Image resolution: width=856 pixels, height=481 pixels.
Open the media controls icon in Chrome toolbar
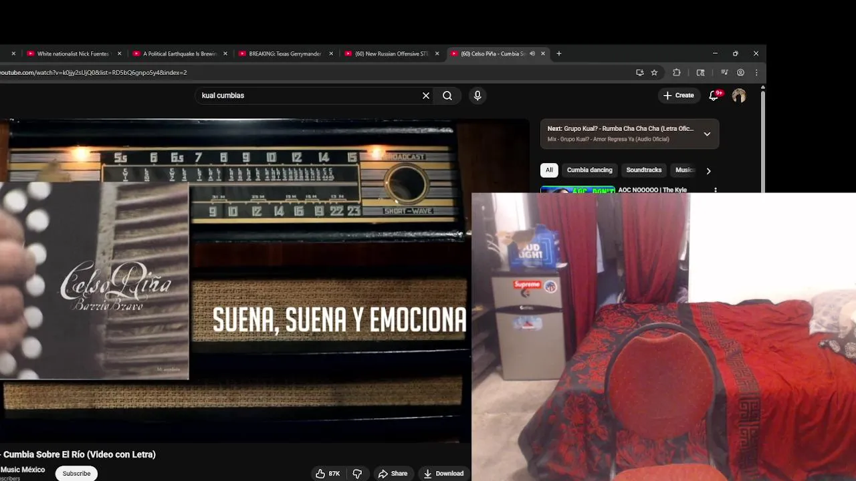[724, 72]
